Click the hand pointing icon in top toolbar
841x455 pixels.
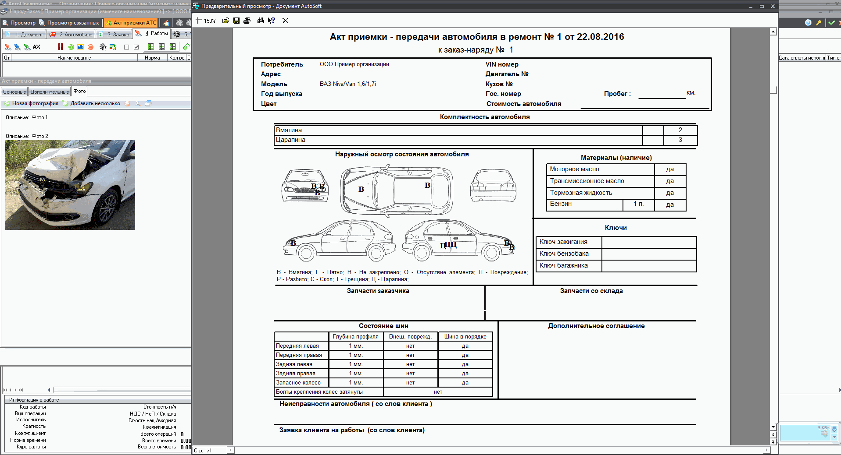pyautogui.click(x=166, y=23)
